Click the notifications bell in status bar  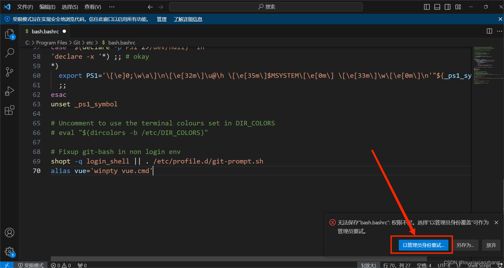pyautogui.click(x=500, y=265)
